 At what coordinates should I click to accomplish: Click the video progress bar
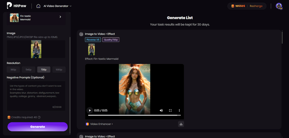coord(134,115)
